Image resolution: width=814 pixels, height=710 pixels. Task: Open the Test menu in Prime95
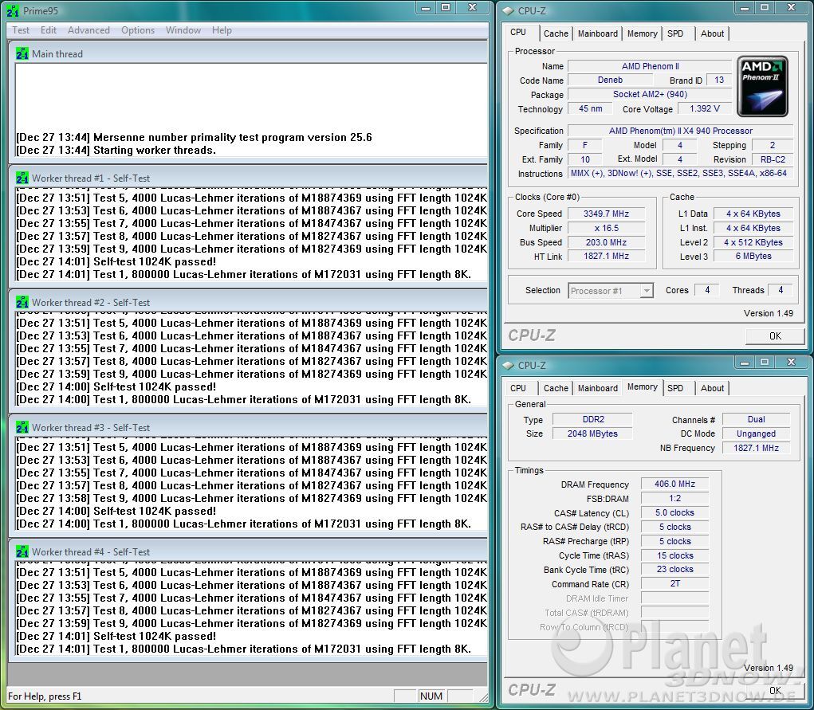[21, 30]
